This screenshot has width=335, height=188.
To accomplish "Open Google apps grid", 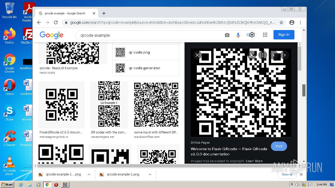I will [x=265, y=35].
